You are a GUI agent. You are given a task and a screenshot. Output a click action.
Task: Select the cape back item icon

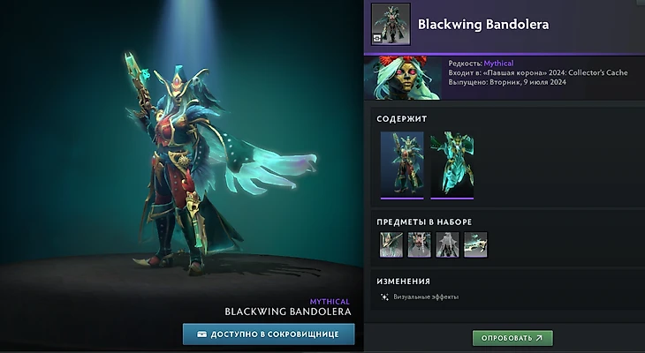447,244
